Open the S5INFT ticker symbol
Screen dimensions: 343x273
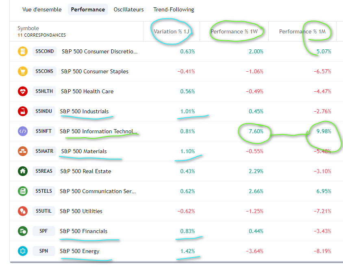coord(44,131)
